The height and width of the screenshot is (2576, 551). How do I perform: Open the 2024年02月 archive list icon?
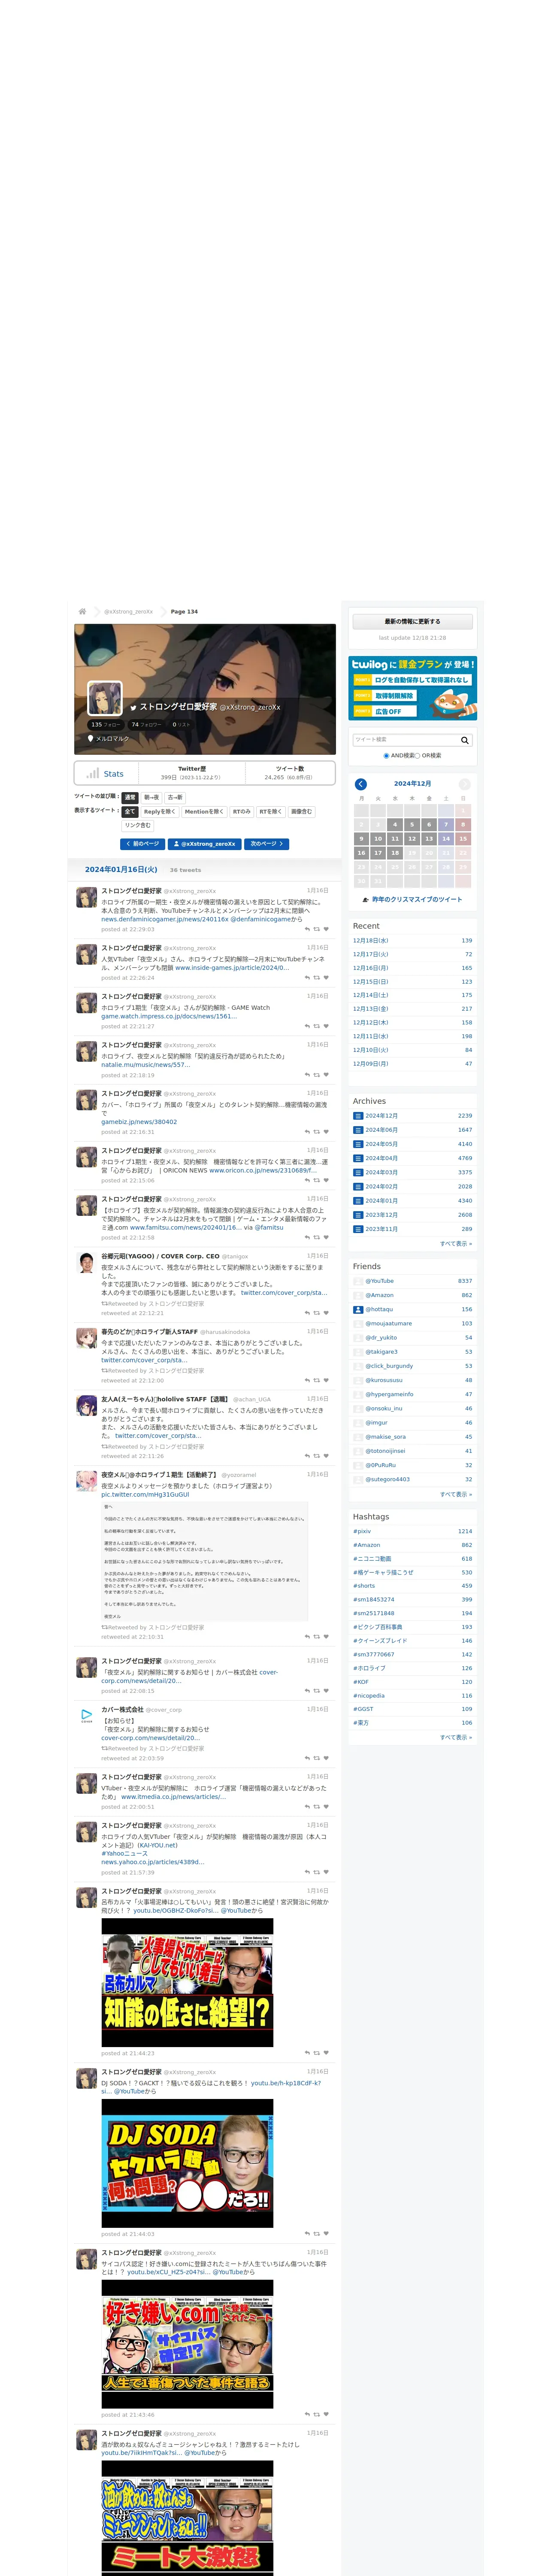pyautogui.click(x=358, y=1187)
